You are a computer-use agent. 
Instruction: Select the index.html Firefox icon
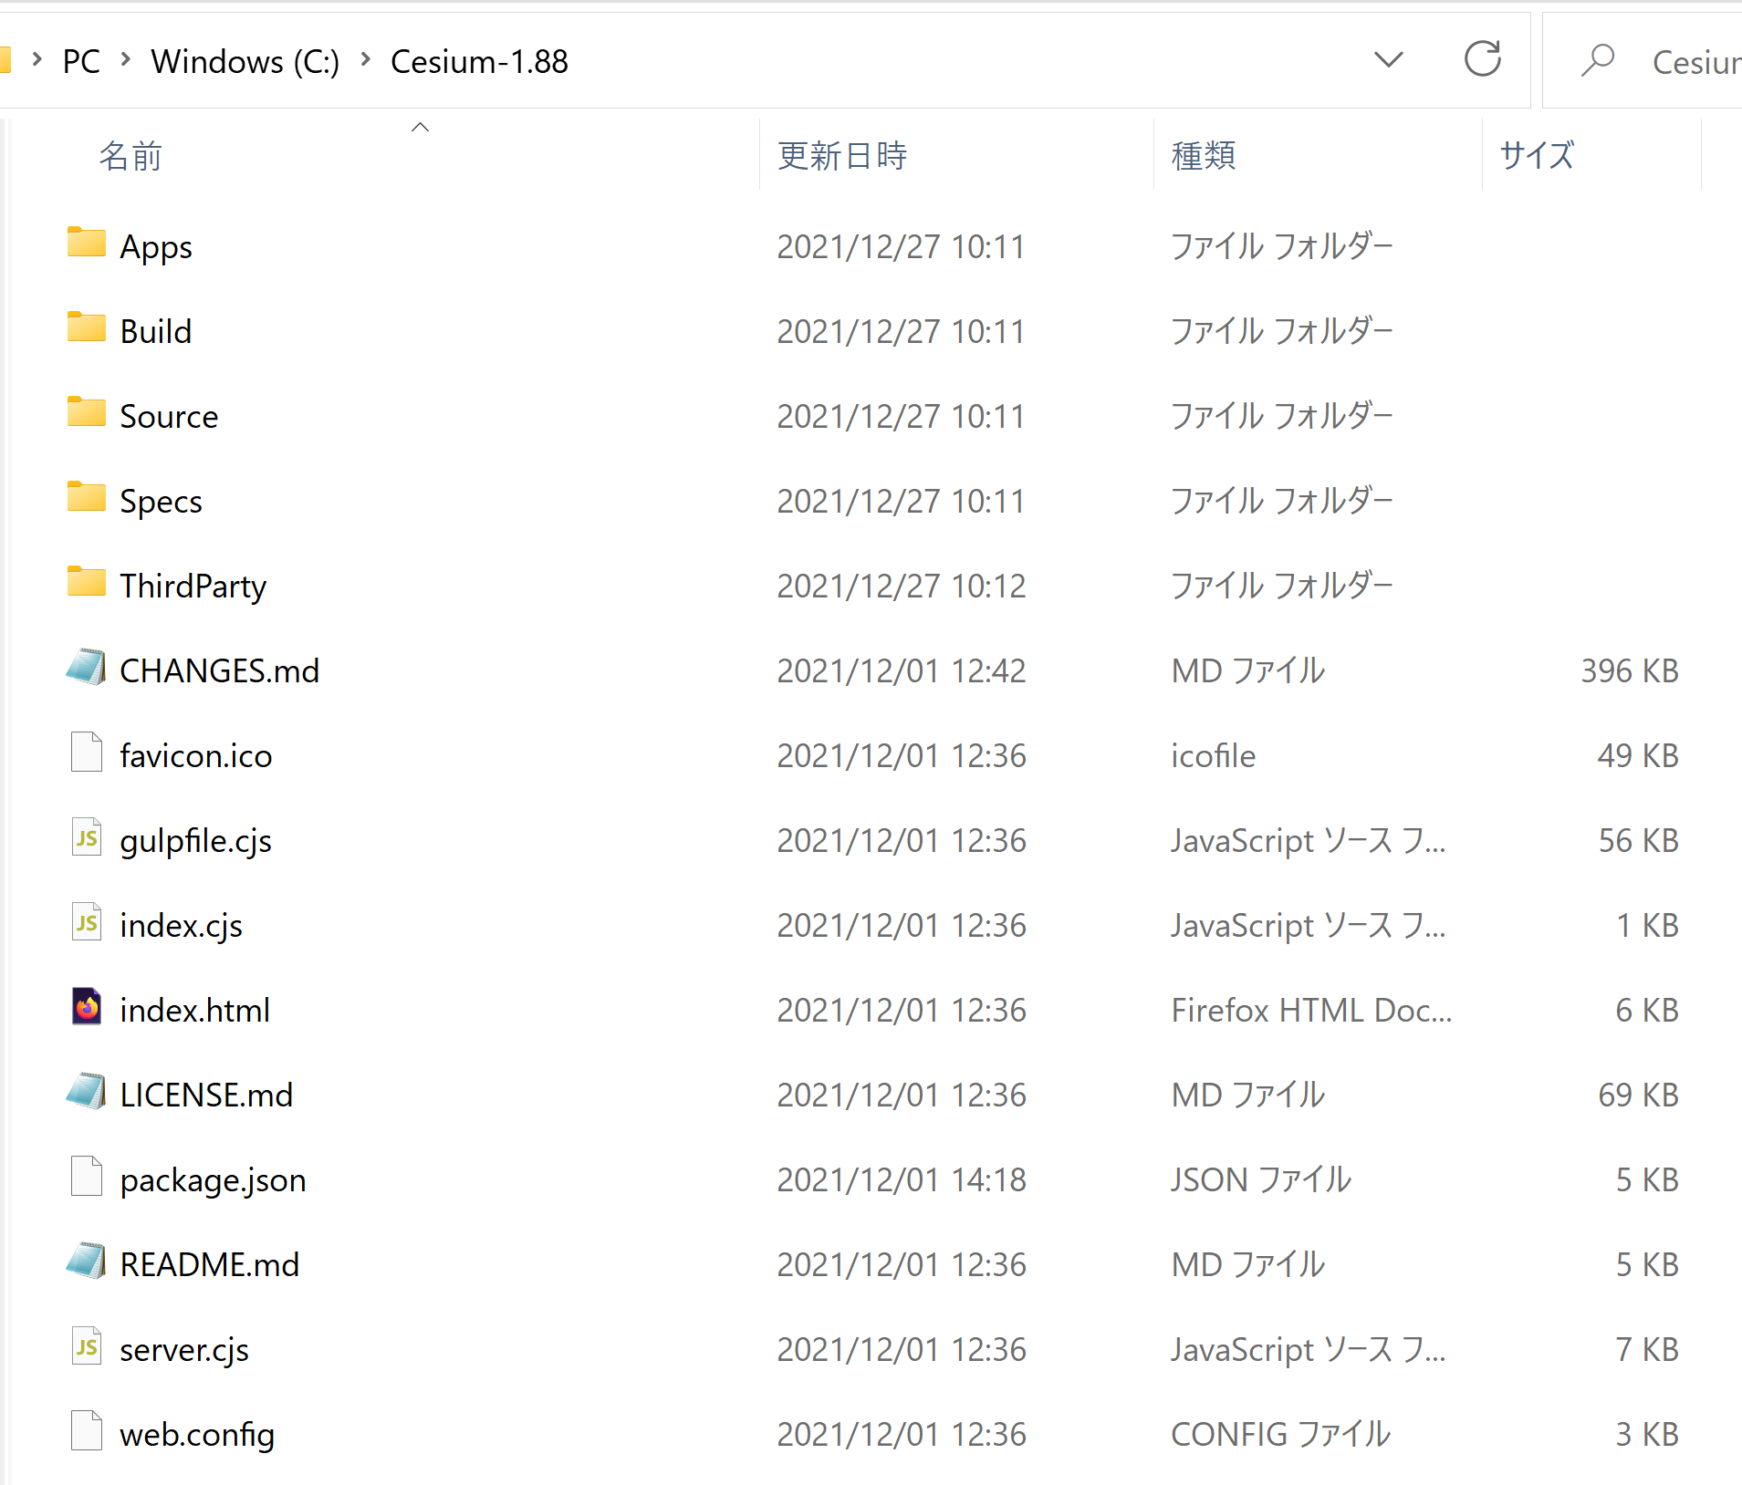pyautogui.click(x=86, y=1007)
